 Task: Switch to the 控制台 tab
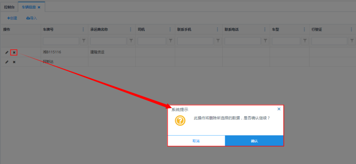(9, 7)
